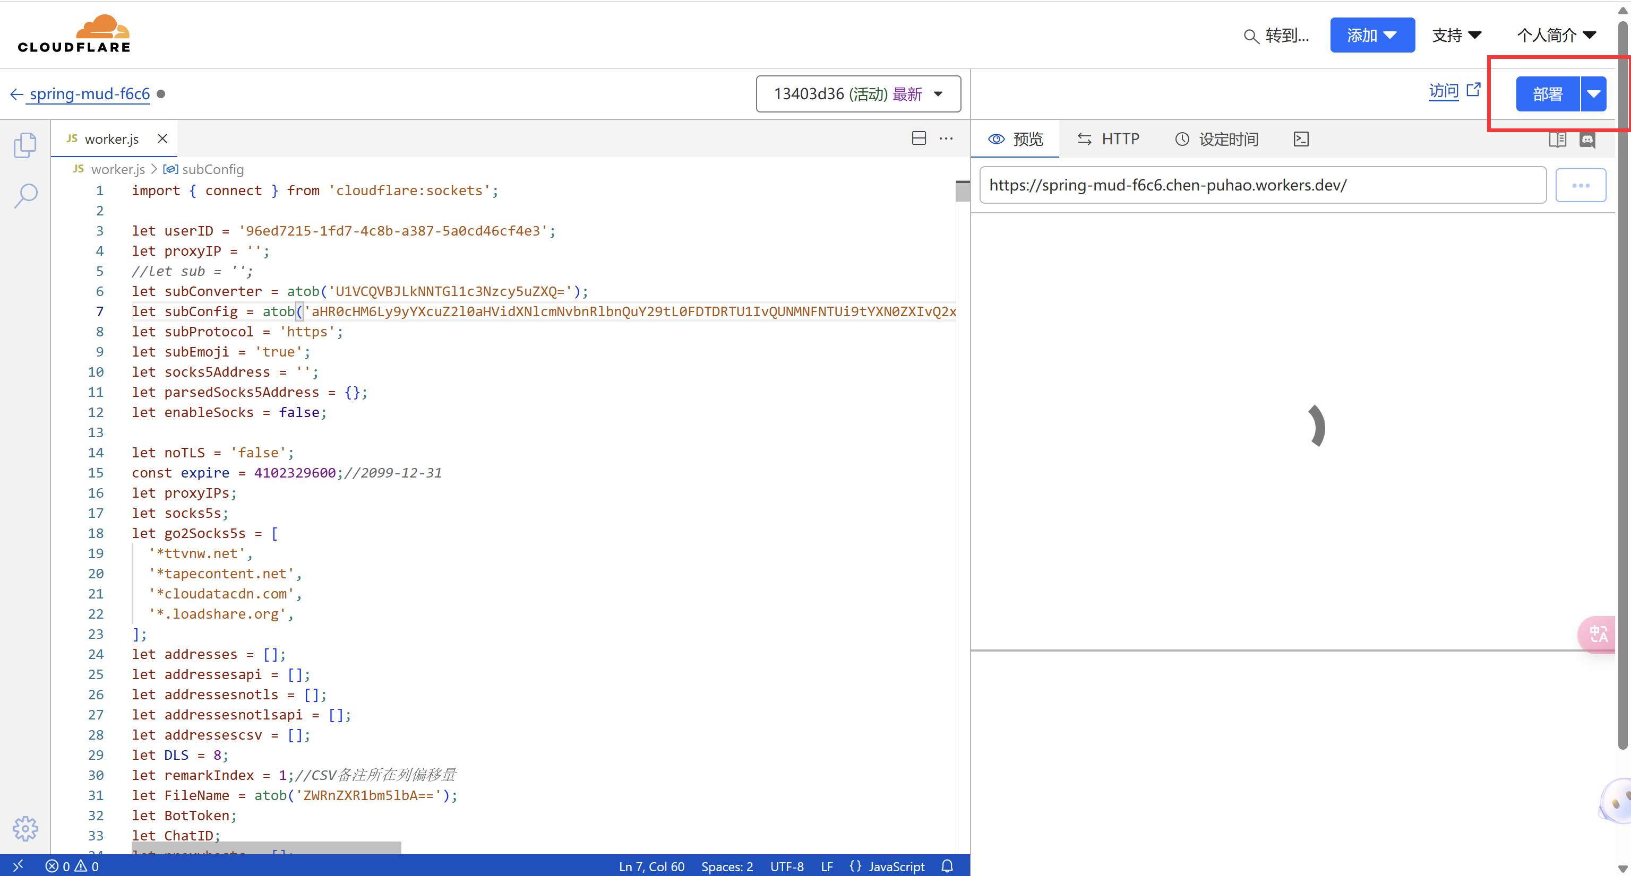Click the 部署 deploy button
1631x876 pixels.
click(1548, 94)
